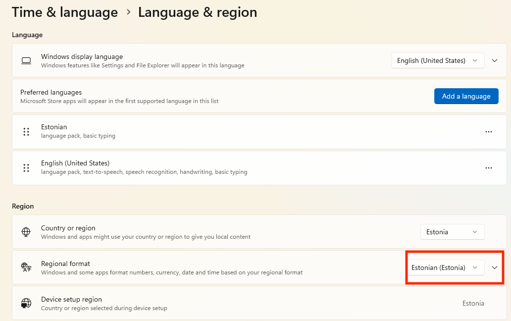The image size is (511, 321).
Task: Open more options for Estonian language
Action: click(x=488, y=132)
